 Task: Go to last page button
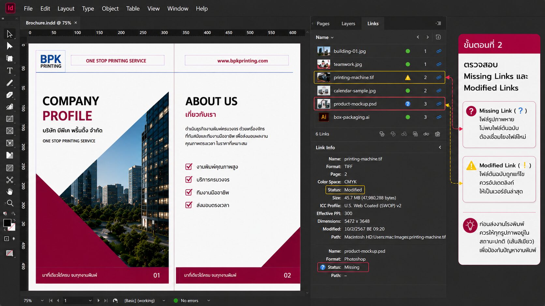coord(106,300)
